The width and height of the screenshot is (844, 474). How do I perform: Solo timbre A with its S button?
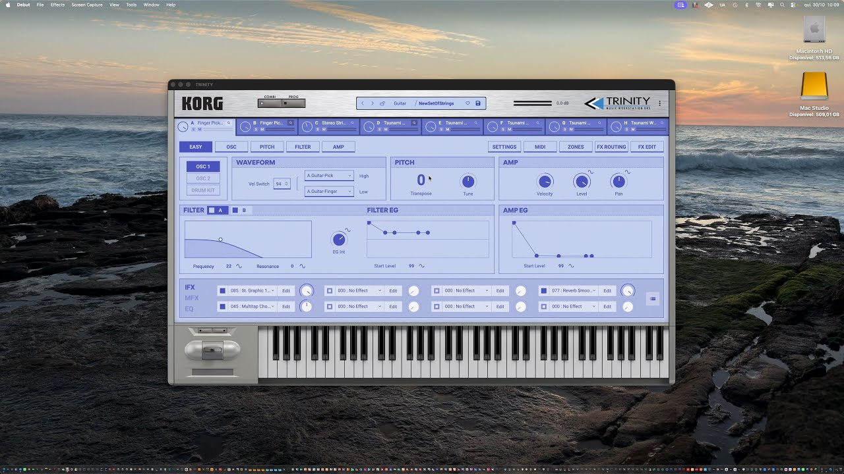pyautogui.click(x=193, y=129)
